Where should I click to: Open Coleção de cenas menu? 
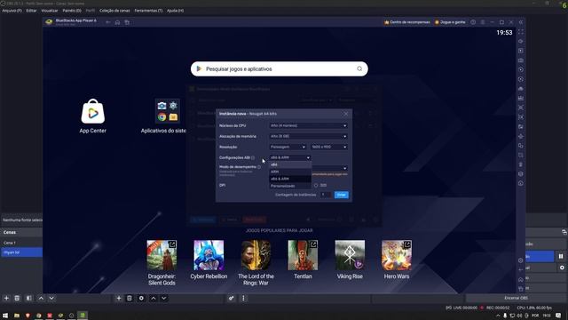(114, 11)
